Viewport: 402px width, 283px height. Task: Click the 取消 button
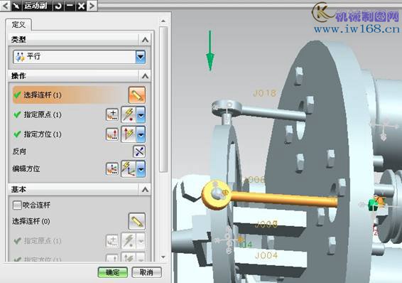(x=146, y=272)
